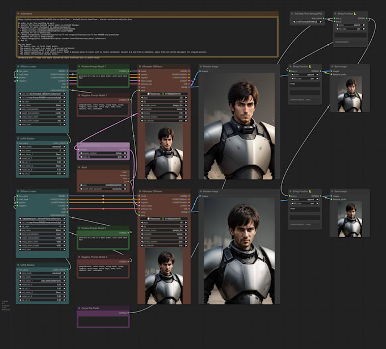Collapse the Get Date Time String node dot

292,14
